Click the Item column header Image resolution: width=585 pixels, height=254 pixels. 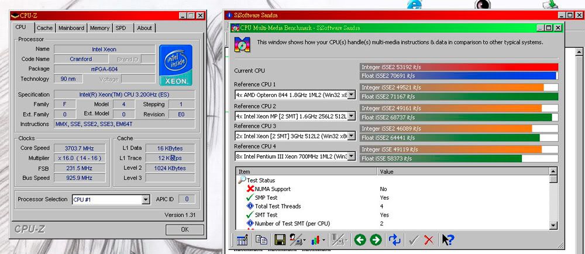tap(307, 172)
